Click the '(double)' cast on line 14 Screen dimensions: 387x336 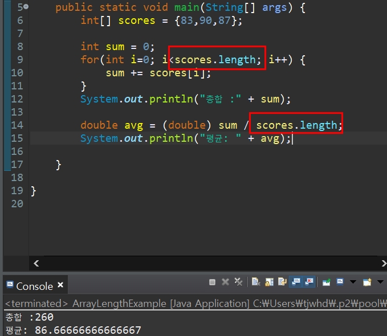coord(187,125)
